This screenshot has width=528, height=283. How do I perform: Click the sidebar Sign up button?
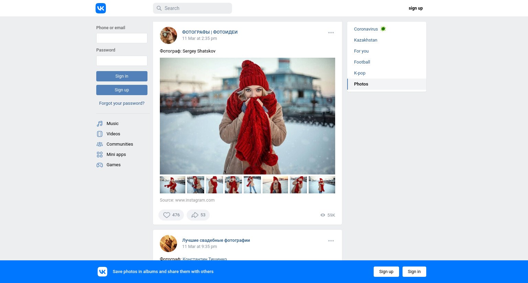click(122, 90)
